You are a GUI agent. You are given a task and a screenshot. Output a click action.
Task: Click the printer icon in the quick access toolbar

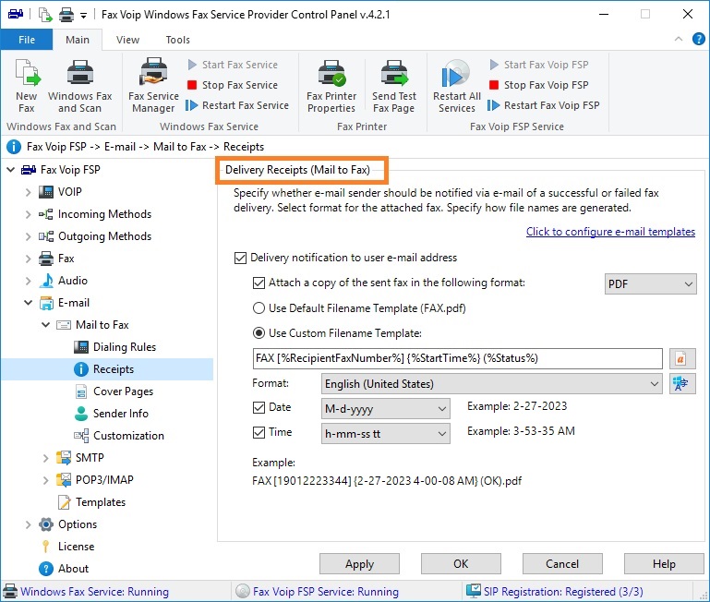(66, 15)
